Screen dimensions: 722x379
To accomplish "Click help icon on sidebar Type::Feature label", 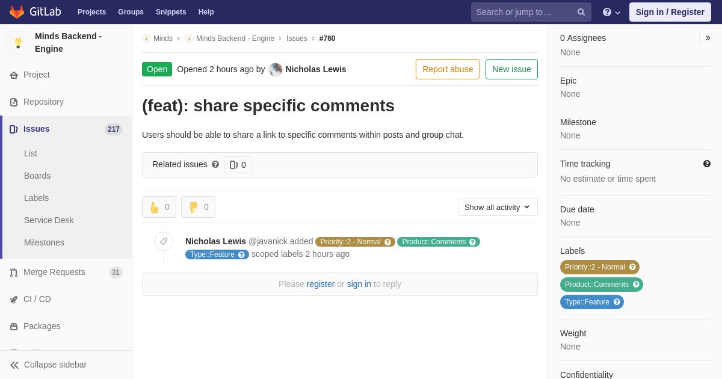I will pos(617,302).
